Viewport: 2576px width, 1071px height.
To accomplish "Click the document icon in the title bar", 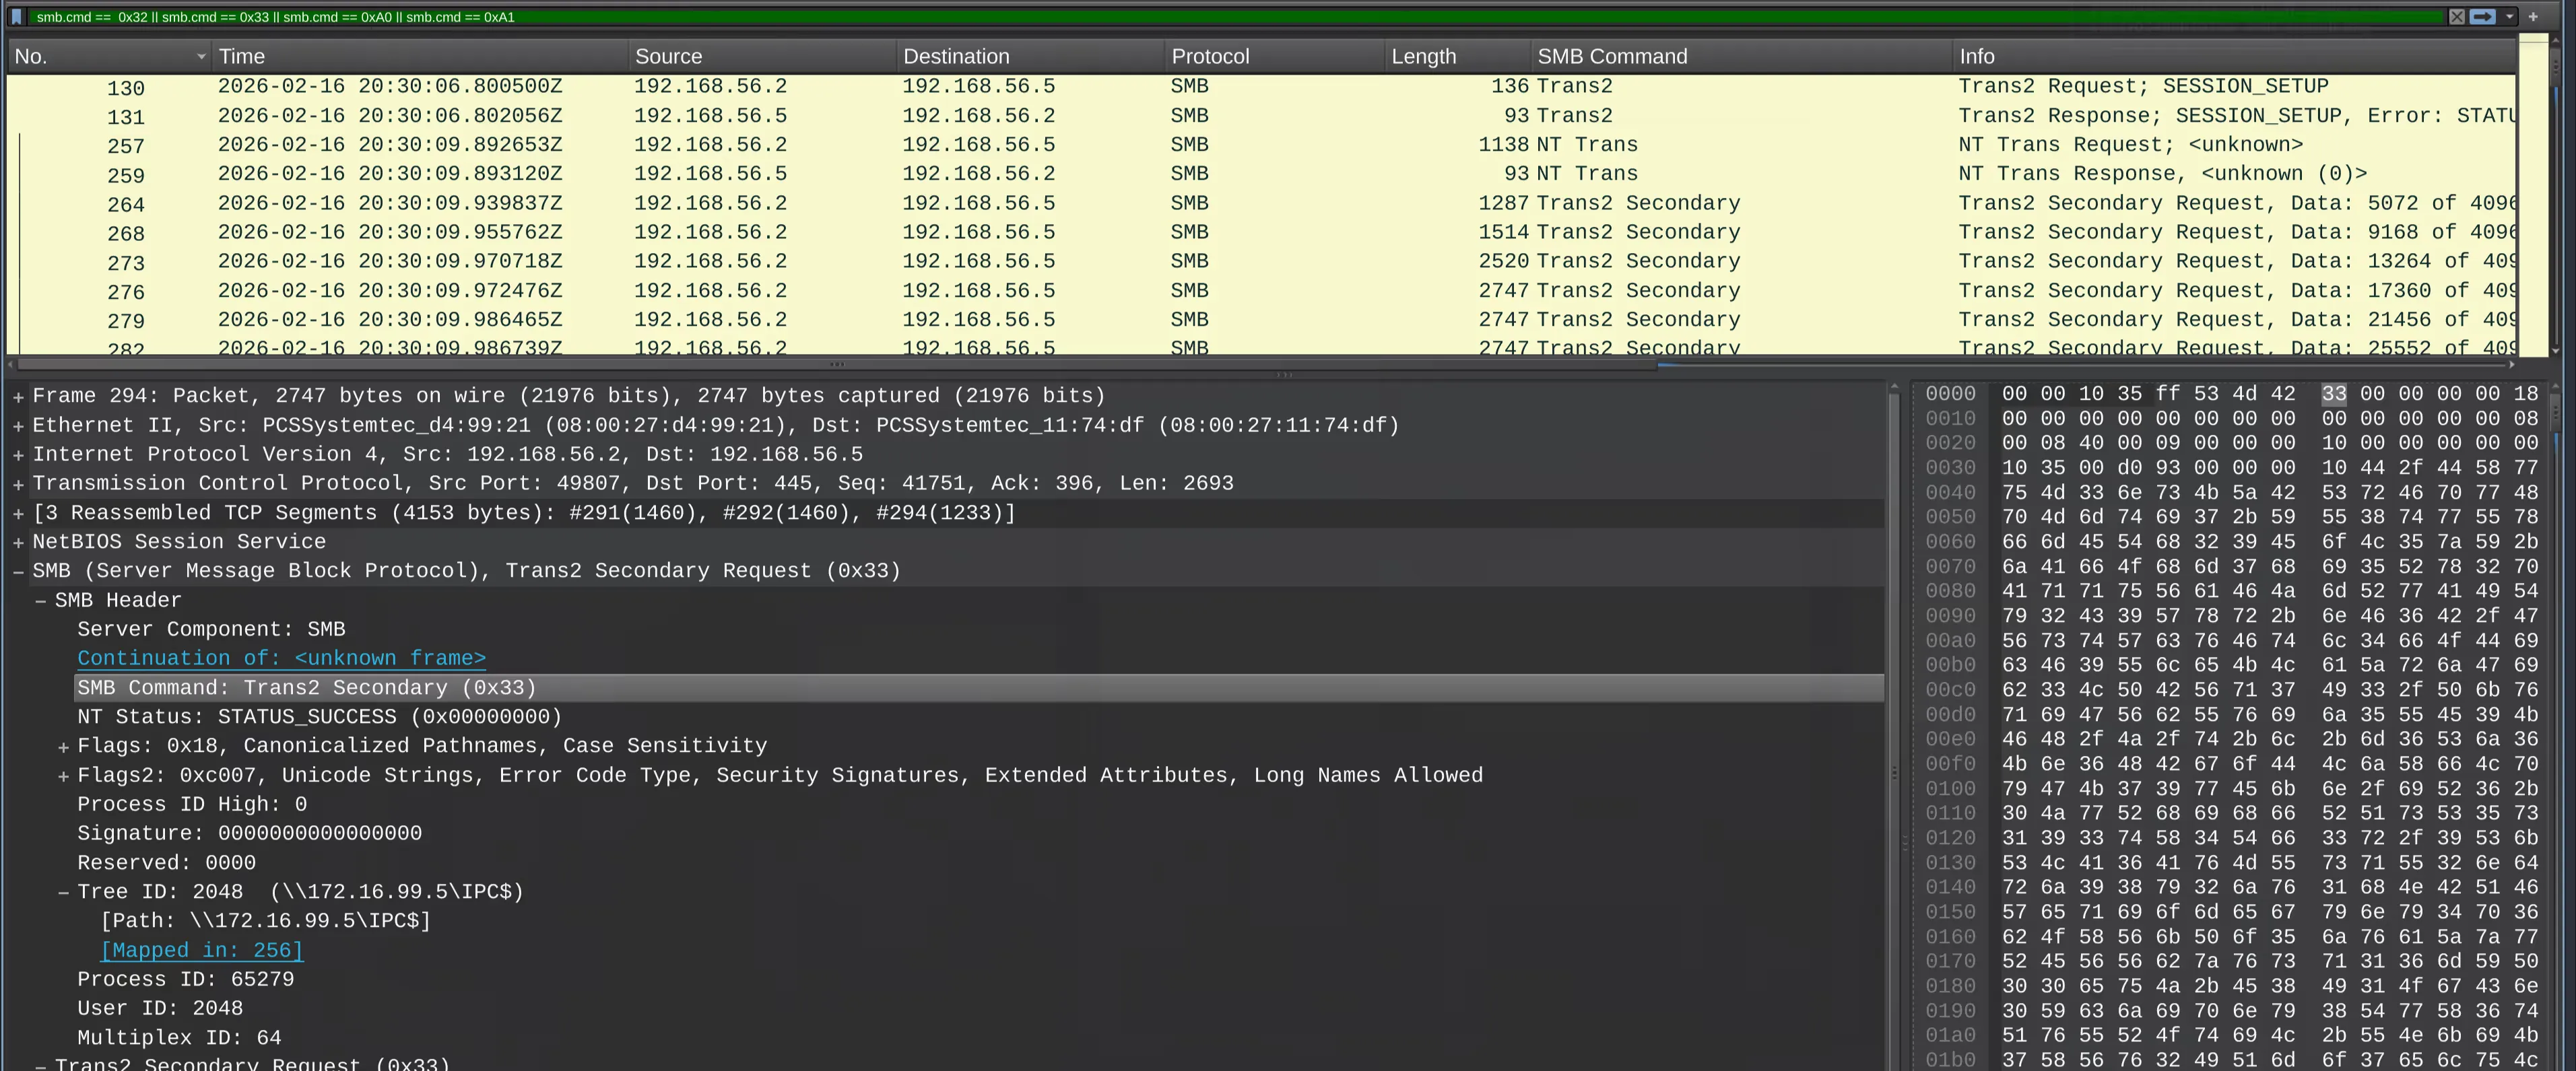I will [x=17, y=16].
